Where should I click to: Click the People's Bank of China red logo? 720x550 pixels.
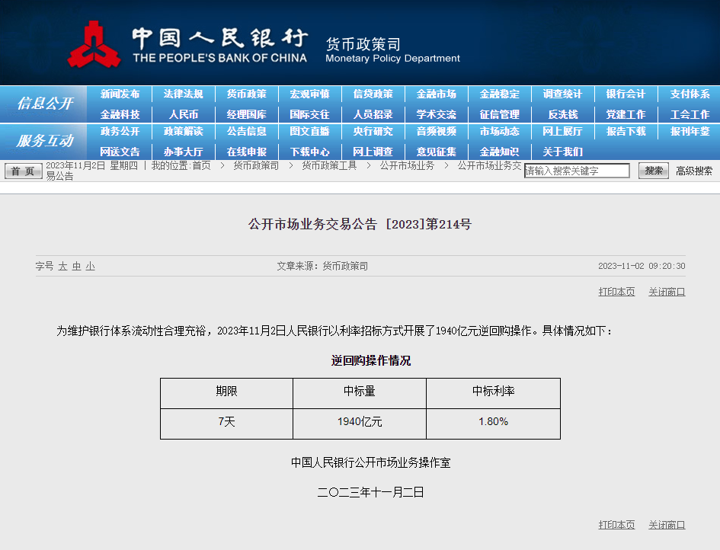tap(94, 44)
